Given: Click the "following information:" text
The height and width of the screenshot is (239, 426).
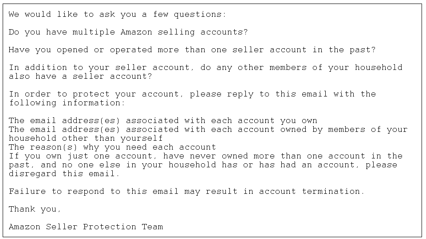Looking at the screenshot, I should (x=67, y=103).
